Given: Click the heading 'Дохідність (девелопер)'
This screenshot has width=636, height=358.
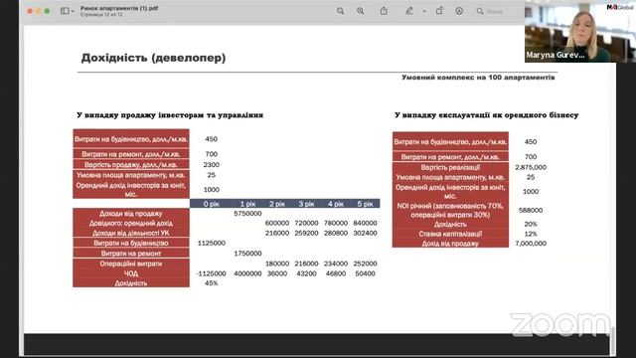Looking at the screenshot, I should tap(153, 58).
